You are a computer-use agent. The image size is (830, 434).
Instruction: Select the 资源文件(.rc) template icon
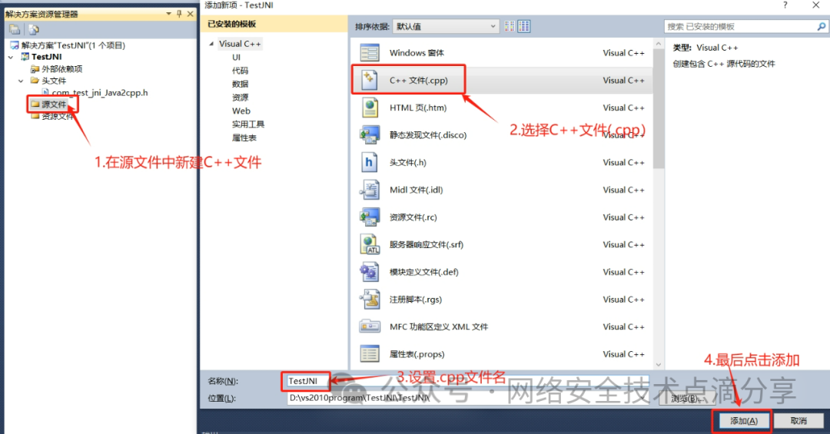(370, 217)
